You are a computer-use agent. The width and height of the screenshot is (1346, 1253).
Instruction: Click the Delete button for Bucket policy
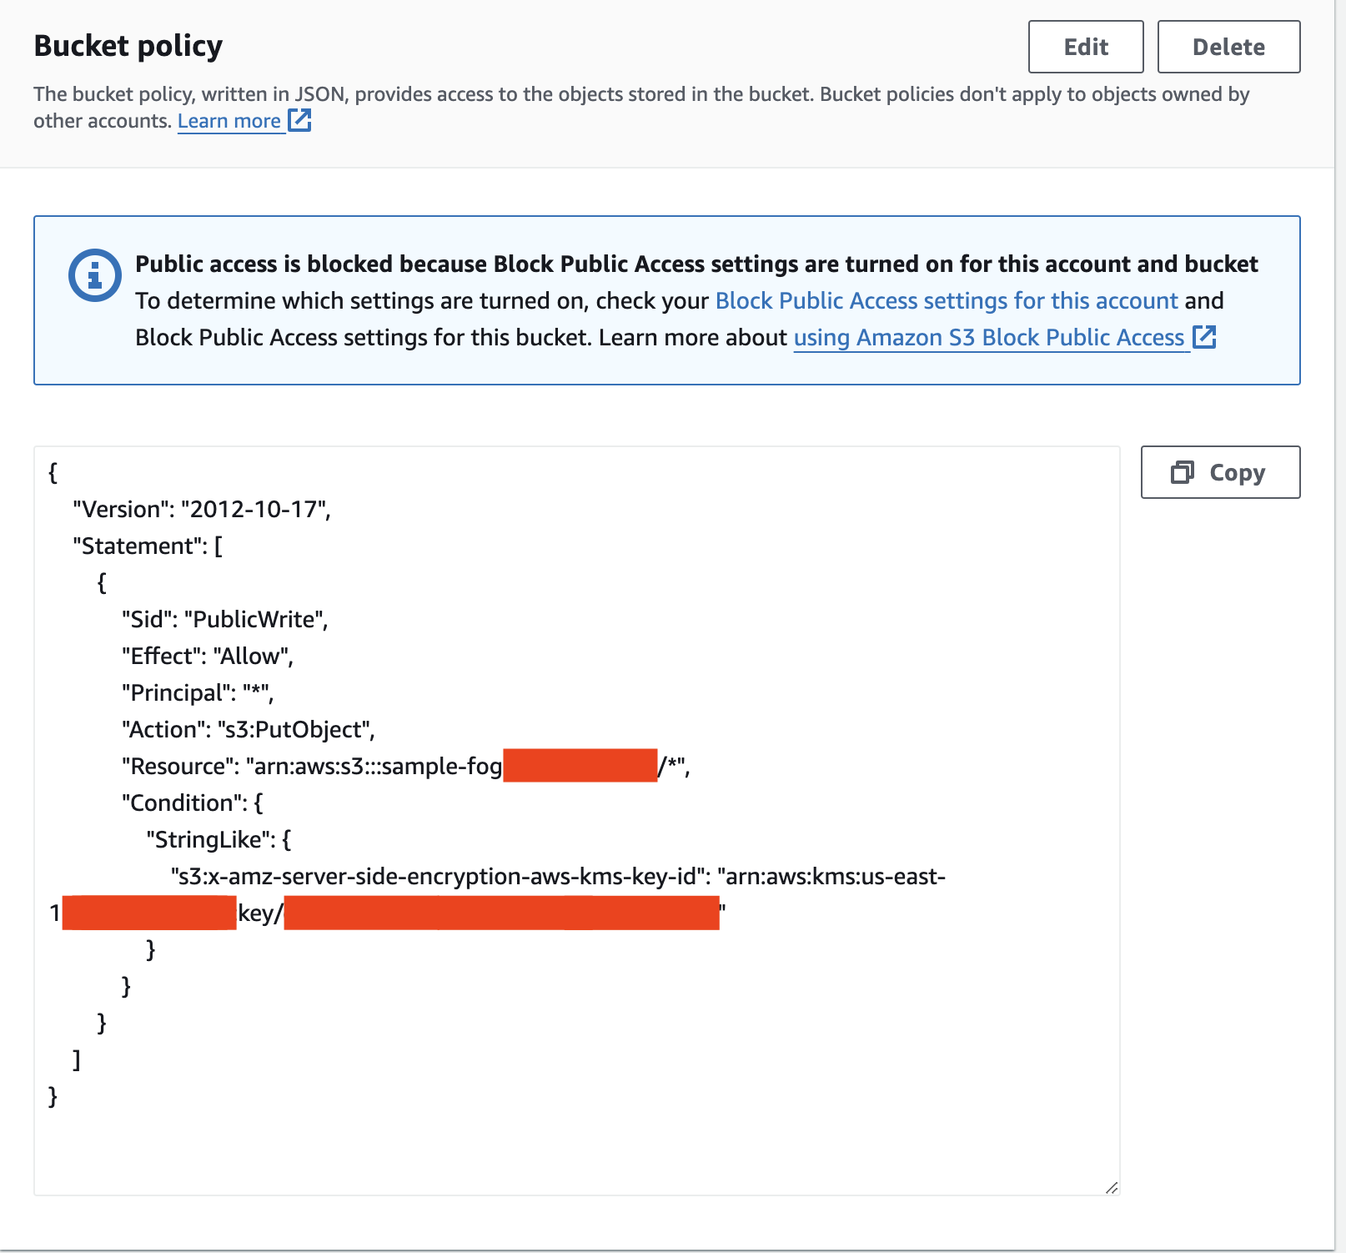point(1228,47)
